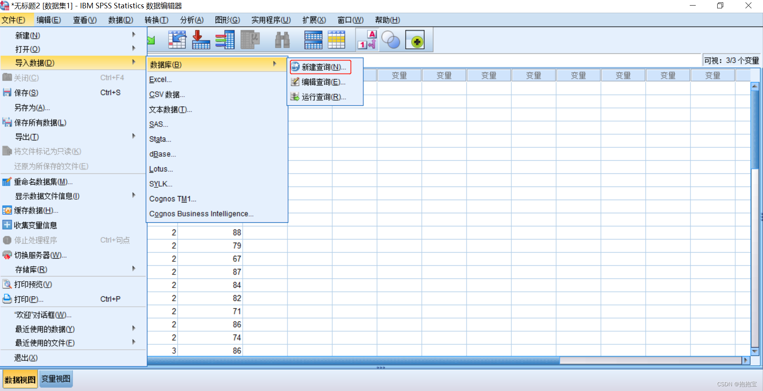Screen dimensions: 763x391
Task: Choose CSV 数据... import option
Action: (x=217, y=95)
